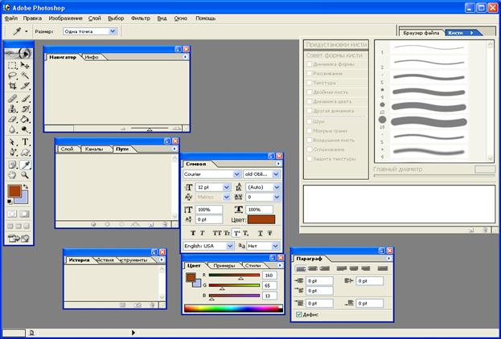501x339 pixels.
Task: Enable the Текстура brush option checkbox
Action: (310, 82)
